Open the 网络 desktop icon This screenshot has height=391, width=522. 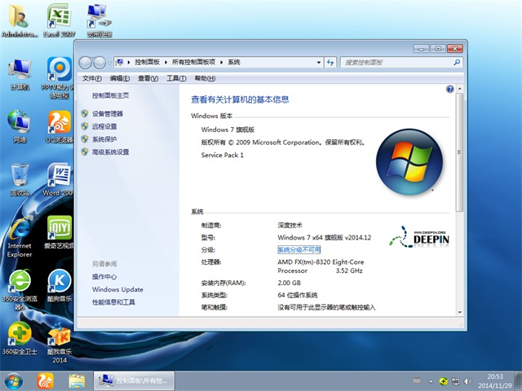[20, 126]
